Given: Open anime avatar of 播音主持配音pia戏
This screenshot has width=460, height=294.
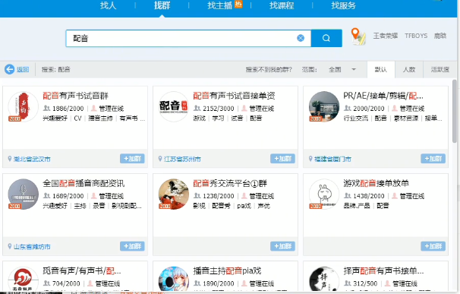Looking at the screenshot, I should (x=173, y=280).
